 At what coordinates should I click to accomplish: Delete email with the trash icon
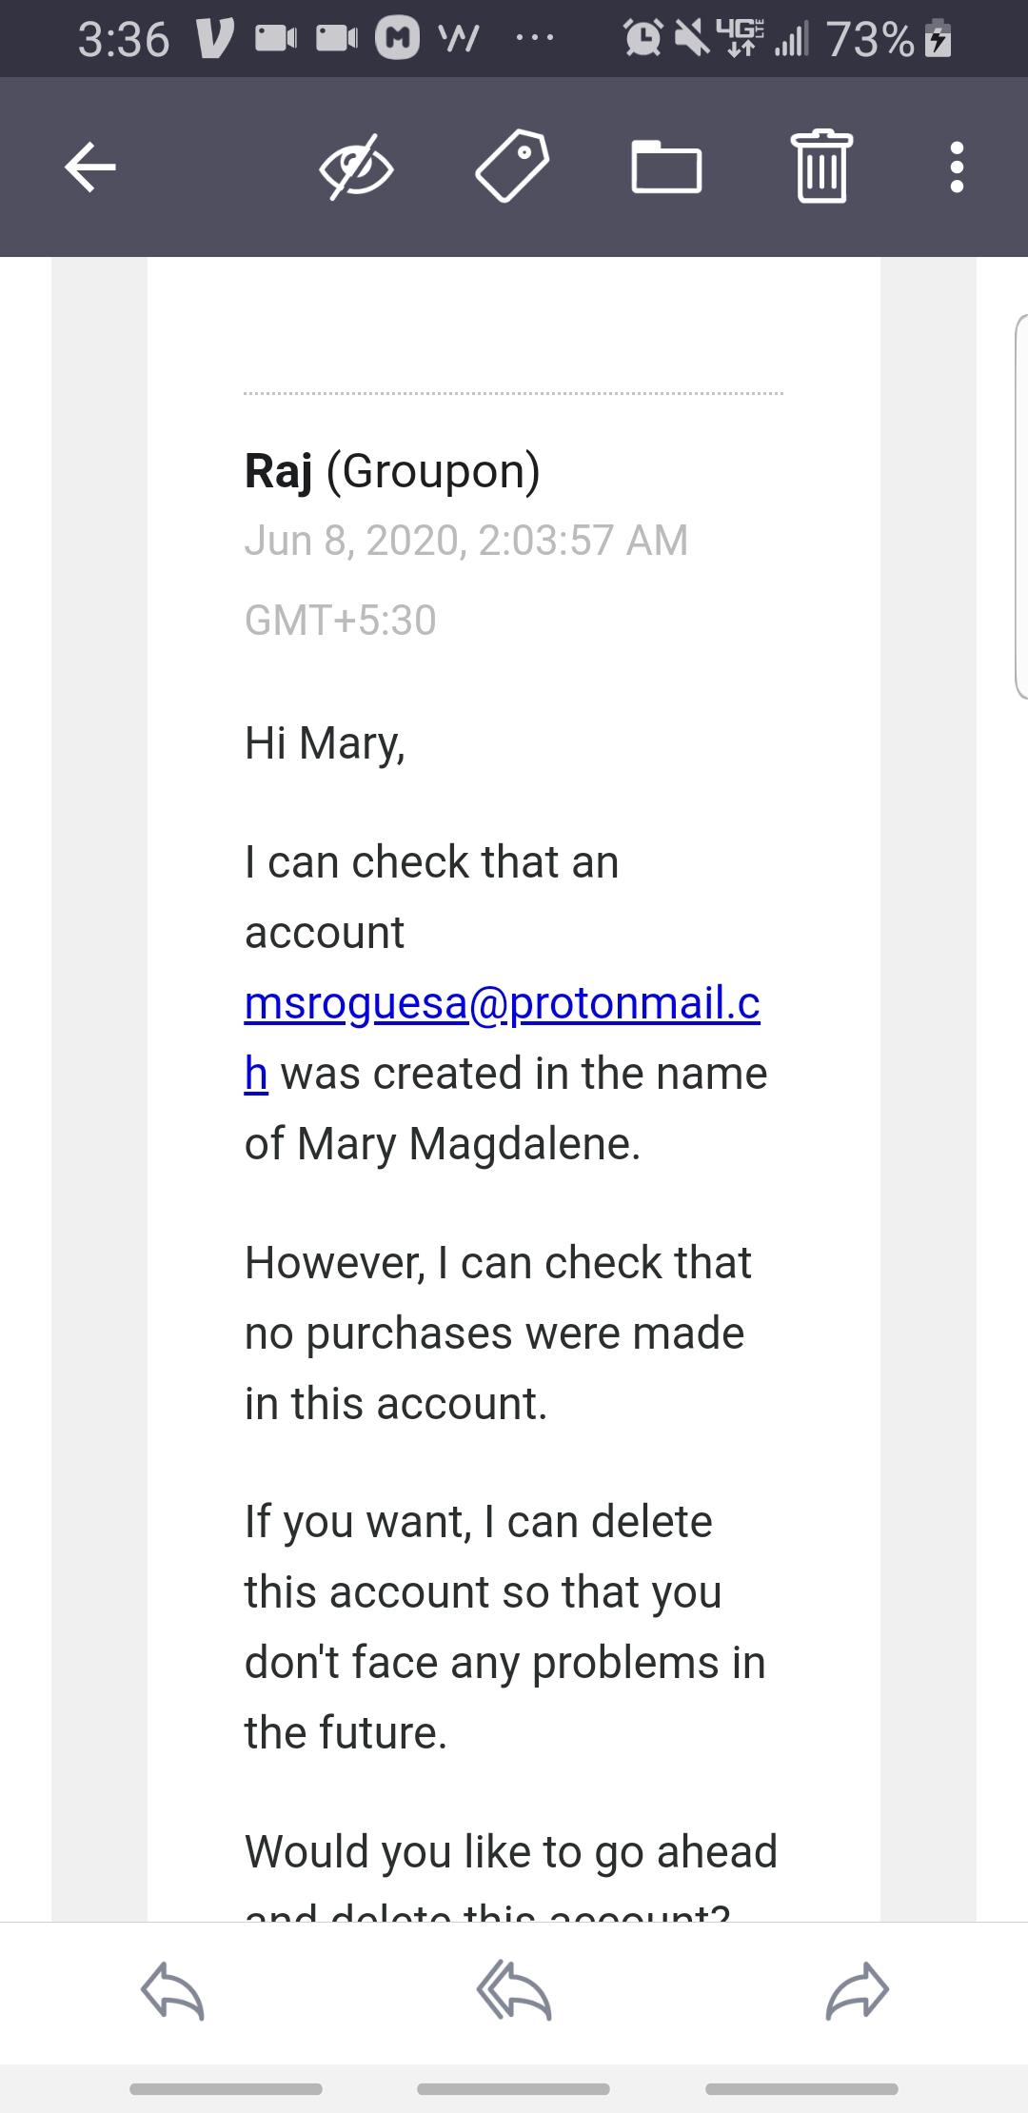821,167
